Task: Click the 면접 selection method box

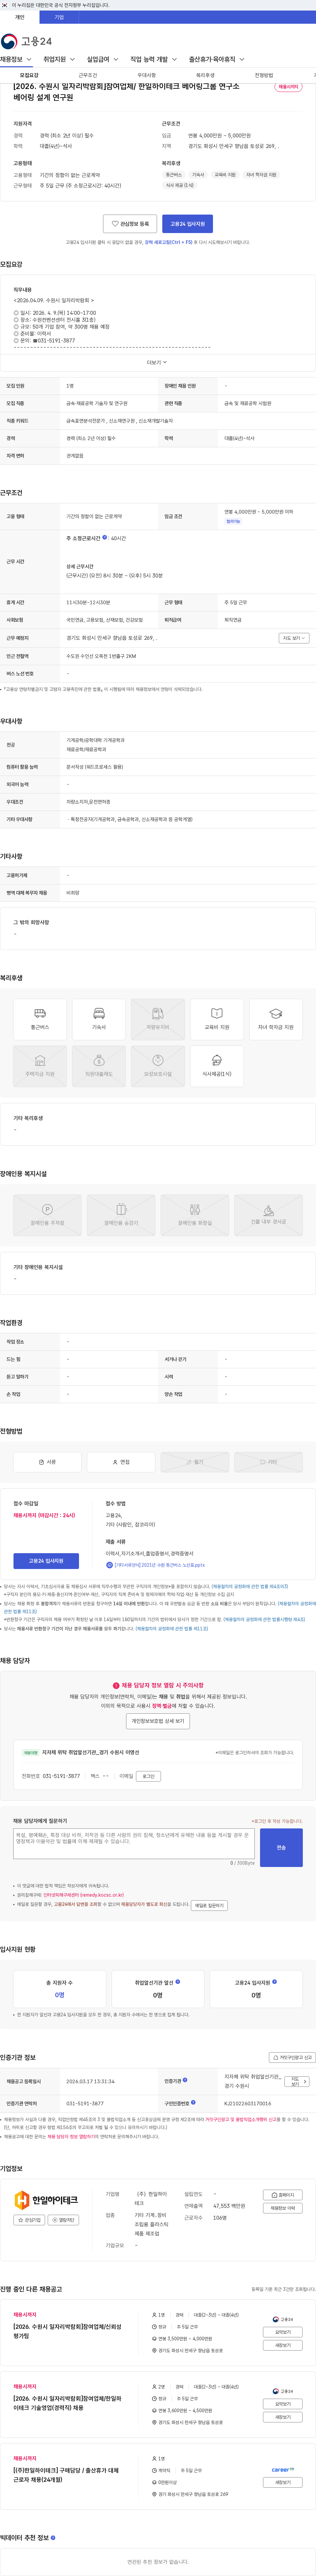Action: 121,1462
